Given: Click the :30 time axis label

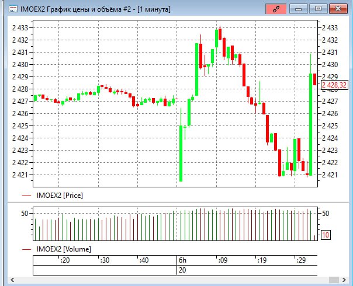Looking at the screenshot, I should [105, 260].
